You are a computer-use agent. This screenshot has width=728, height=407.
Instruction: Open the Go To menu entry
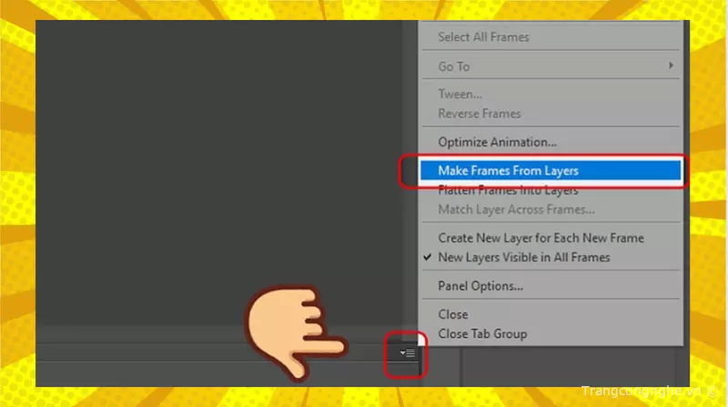click(x=454, y=66)
